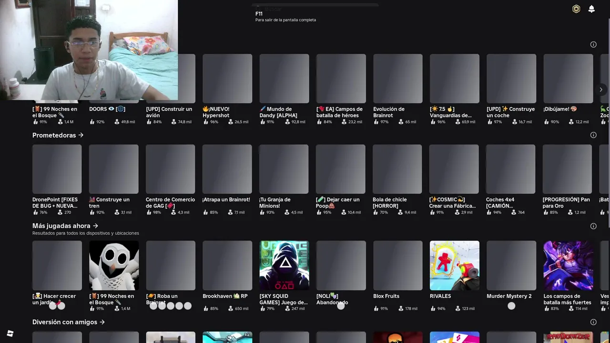Open the ¡Dibújame! game title
The width and height of the screenshot is (610, 343).
pyautogui.click(x=560, y=109)
